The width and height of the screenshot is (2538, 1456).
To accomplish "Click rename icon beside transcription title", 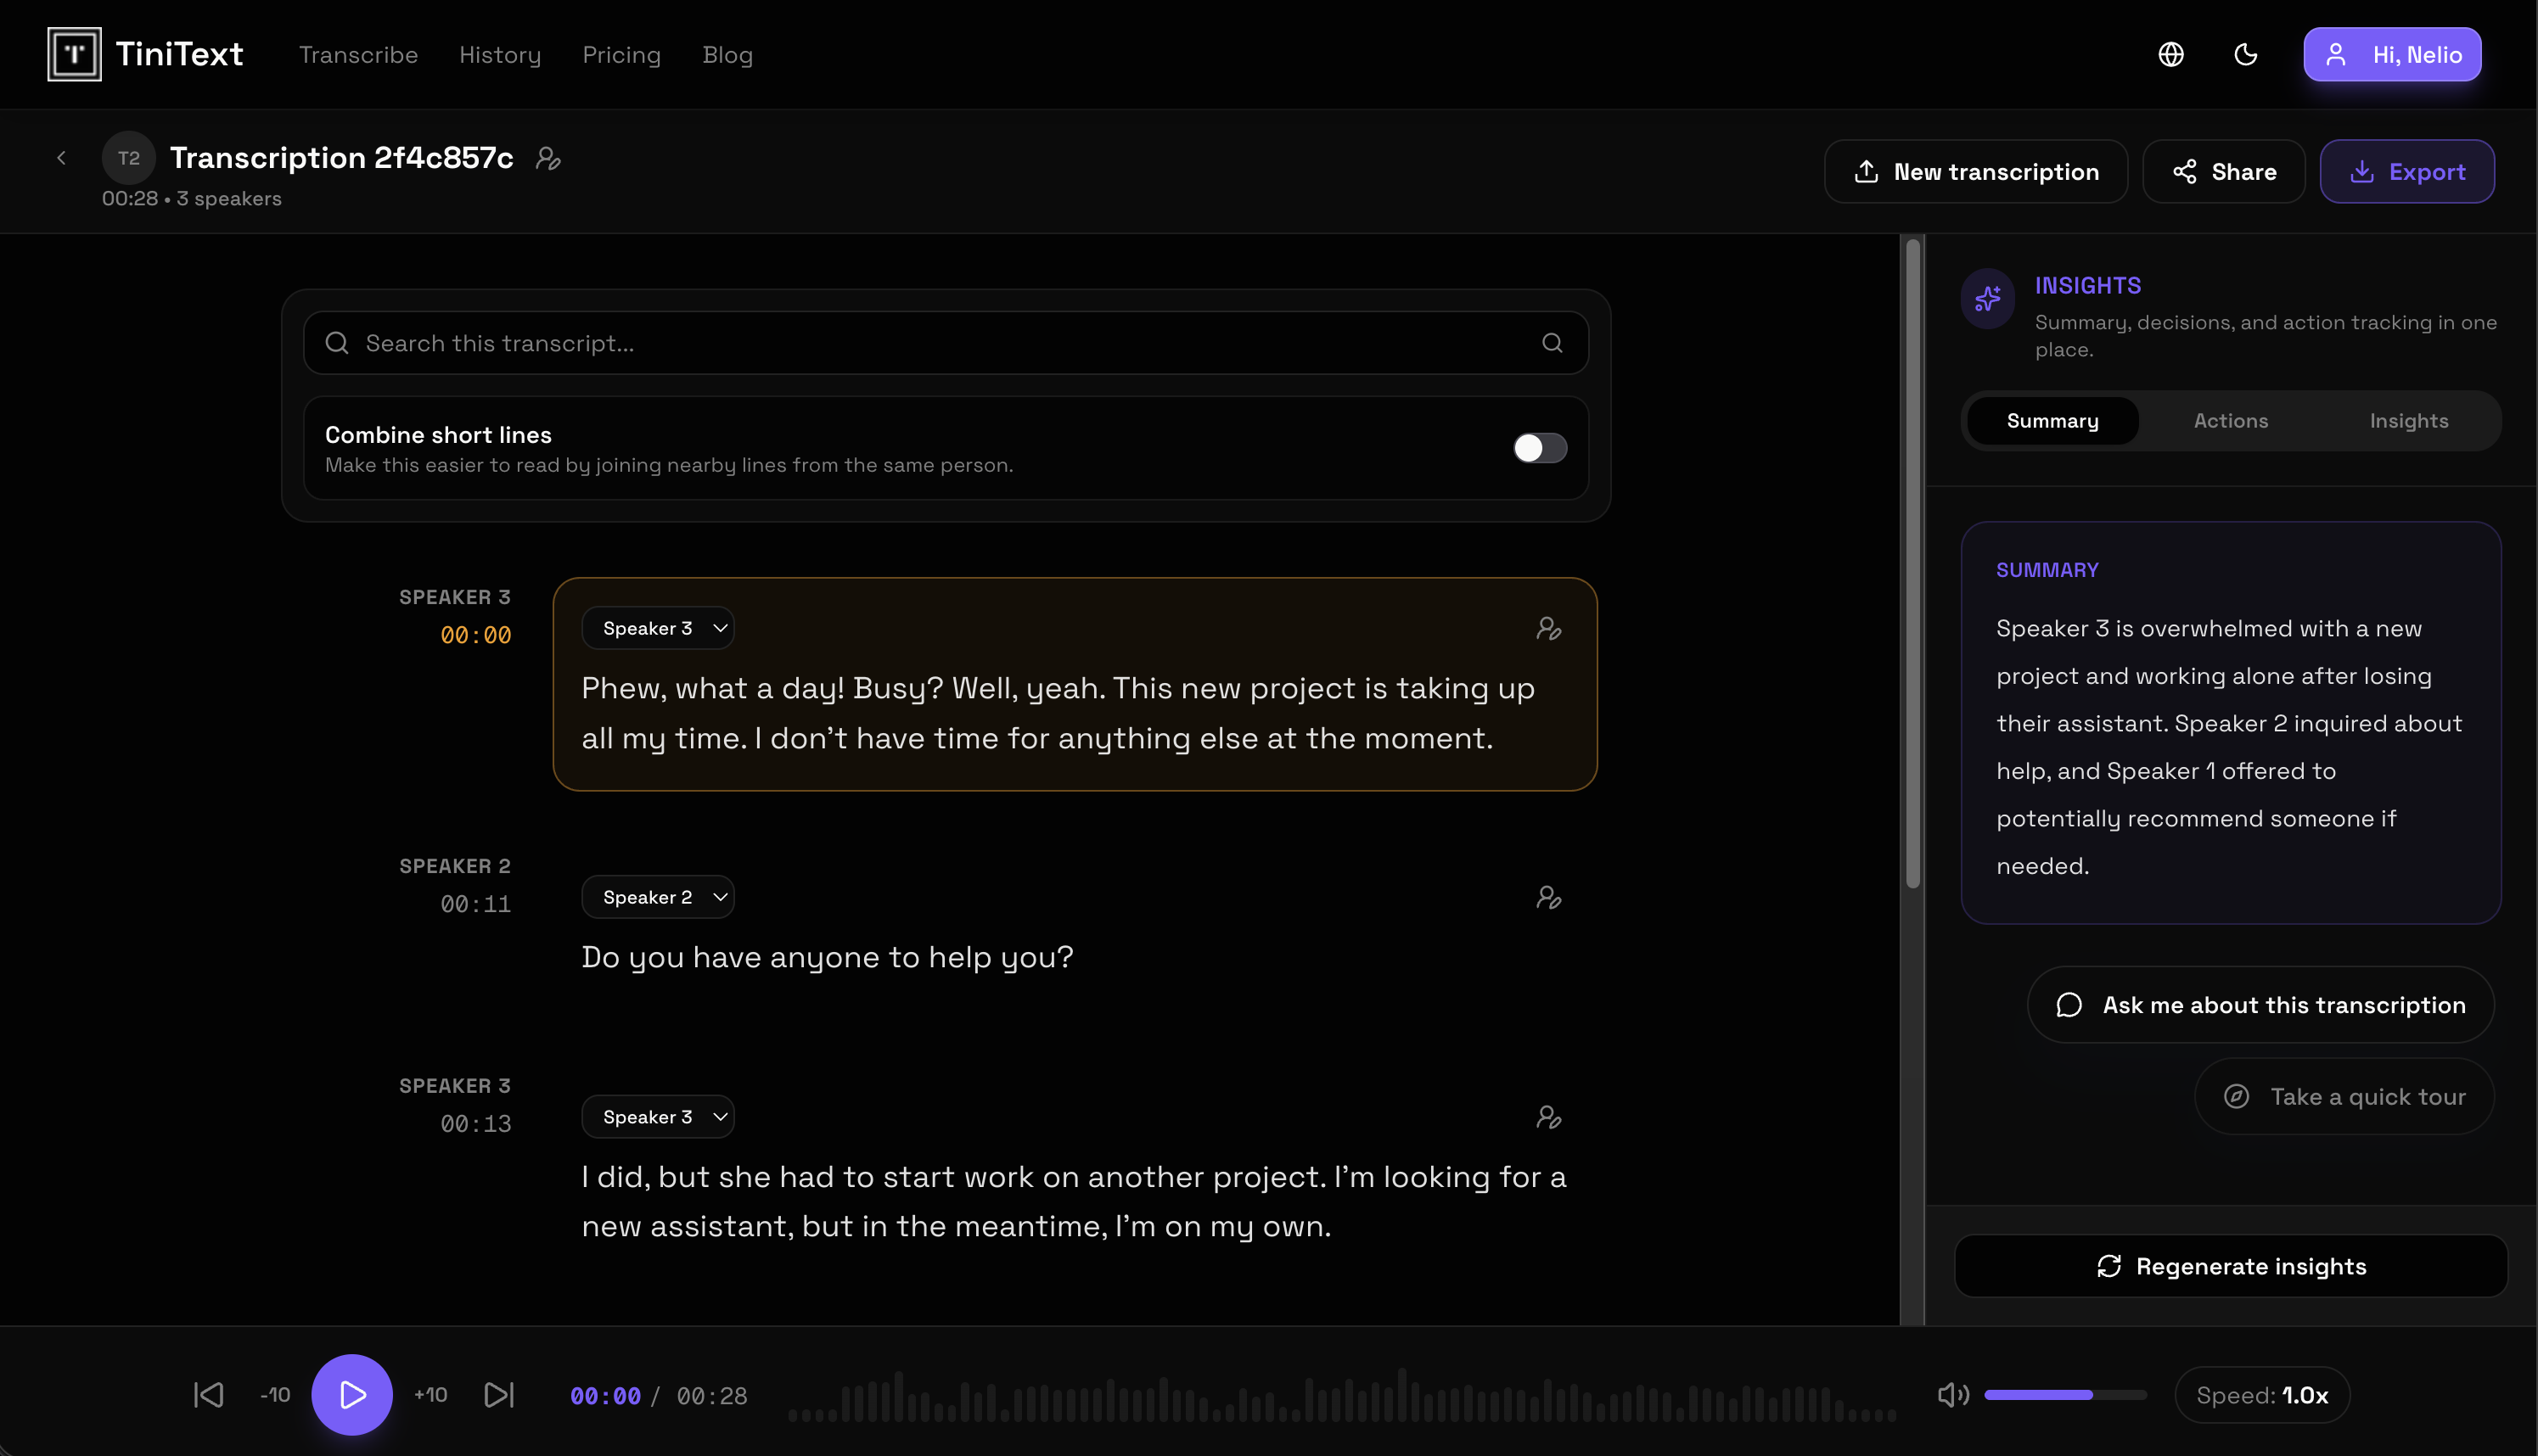I will (548, 158).
